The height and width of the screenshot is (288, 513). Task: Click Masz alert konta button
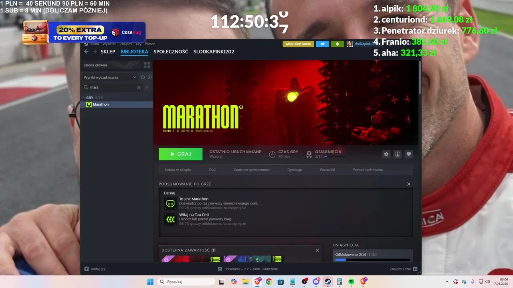(x=298, y=44)
